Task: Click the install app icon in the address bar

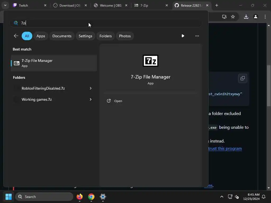Action: (x=224, y=17)
